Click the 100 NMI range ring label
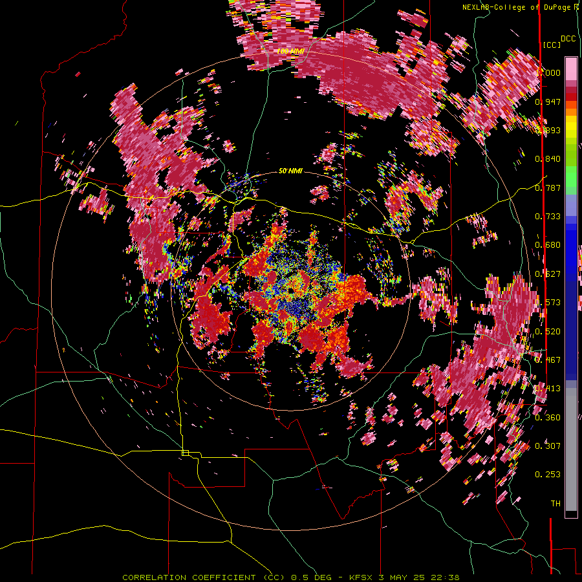 (x=290, y=51)
